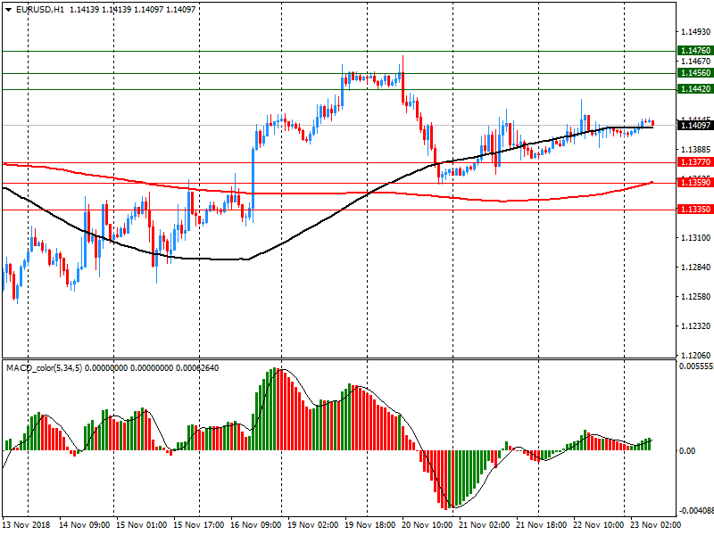
Task: Click the MACD_color(5,34,5) indicator label
Action: click(x=45, y=367)
